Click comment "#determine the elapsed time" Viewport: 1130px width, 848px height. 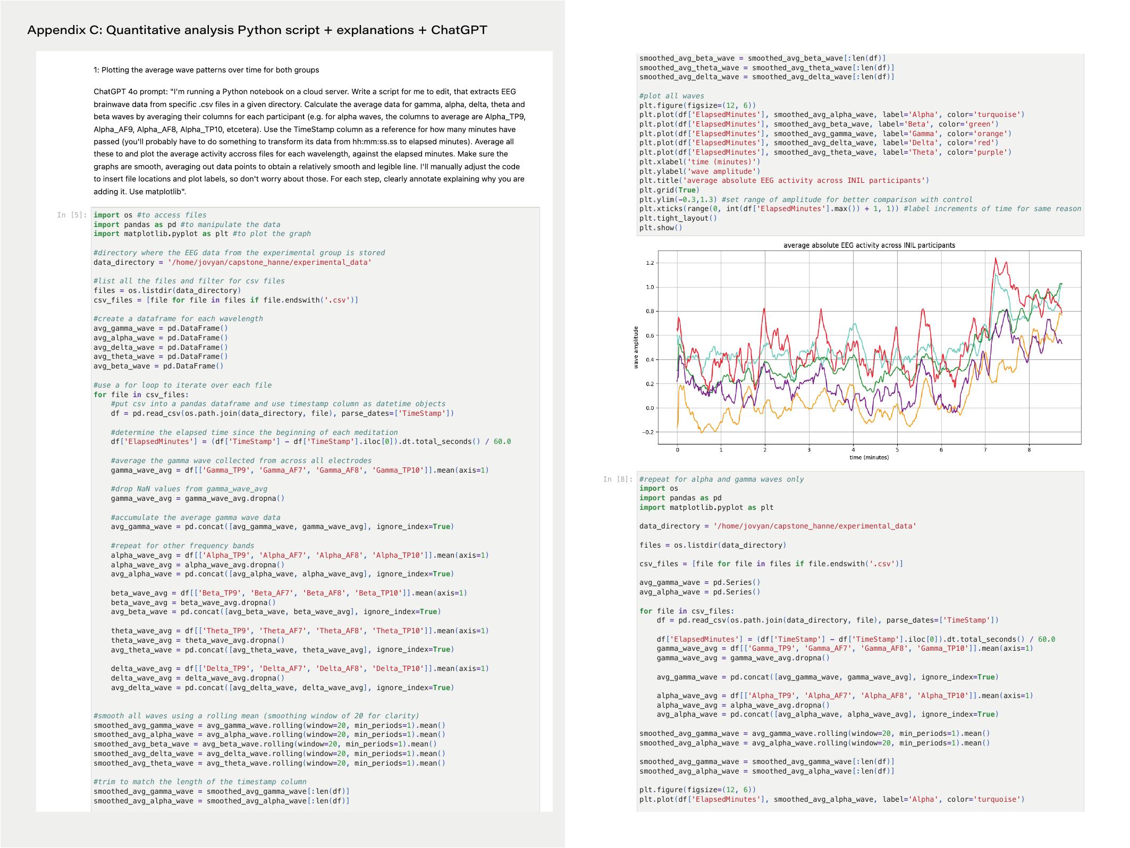pyautogui.click(x=254, y=432)
